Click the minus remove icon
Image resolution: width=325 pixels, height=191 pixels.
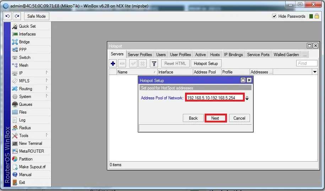[x=122, y=64]
